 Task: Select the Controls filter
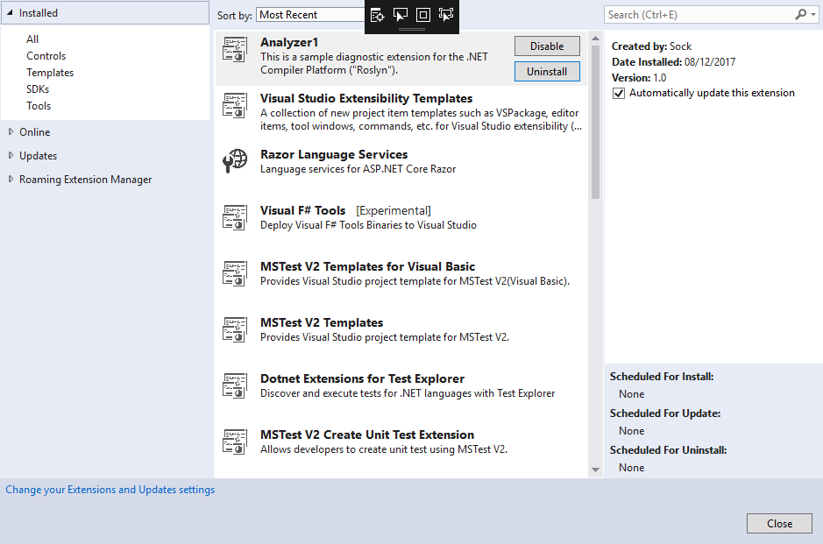click(46, 56)
